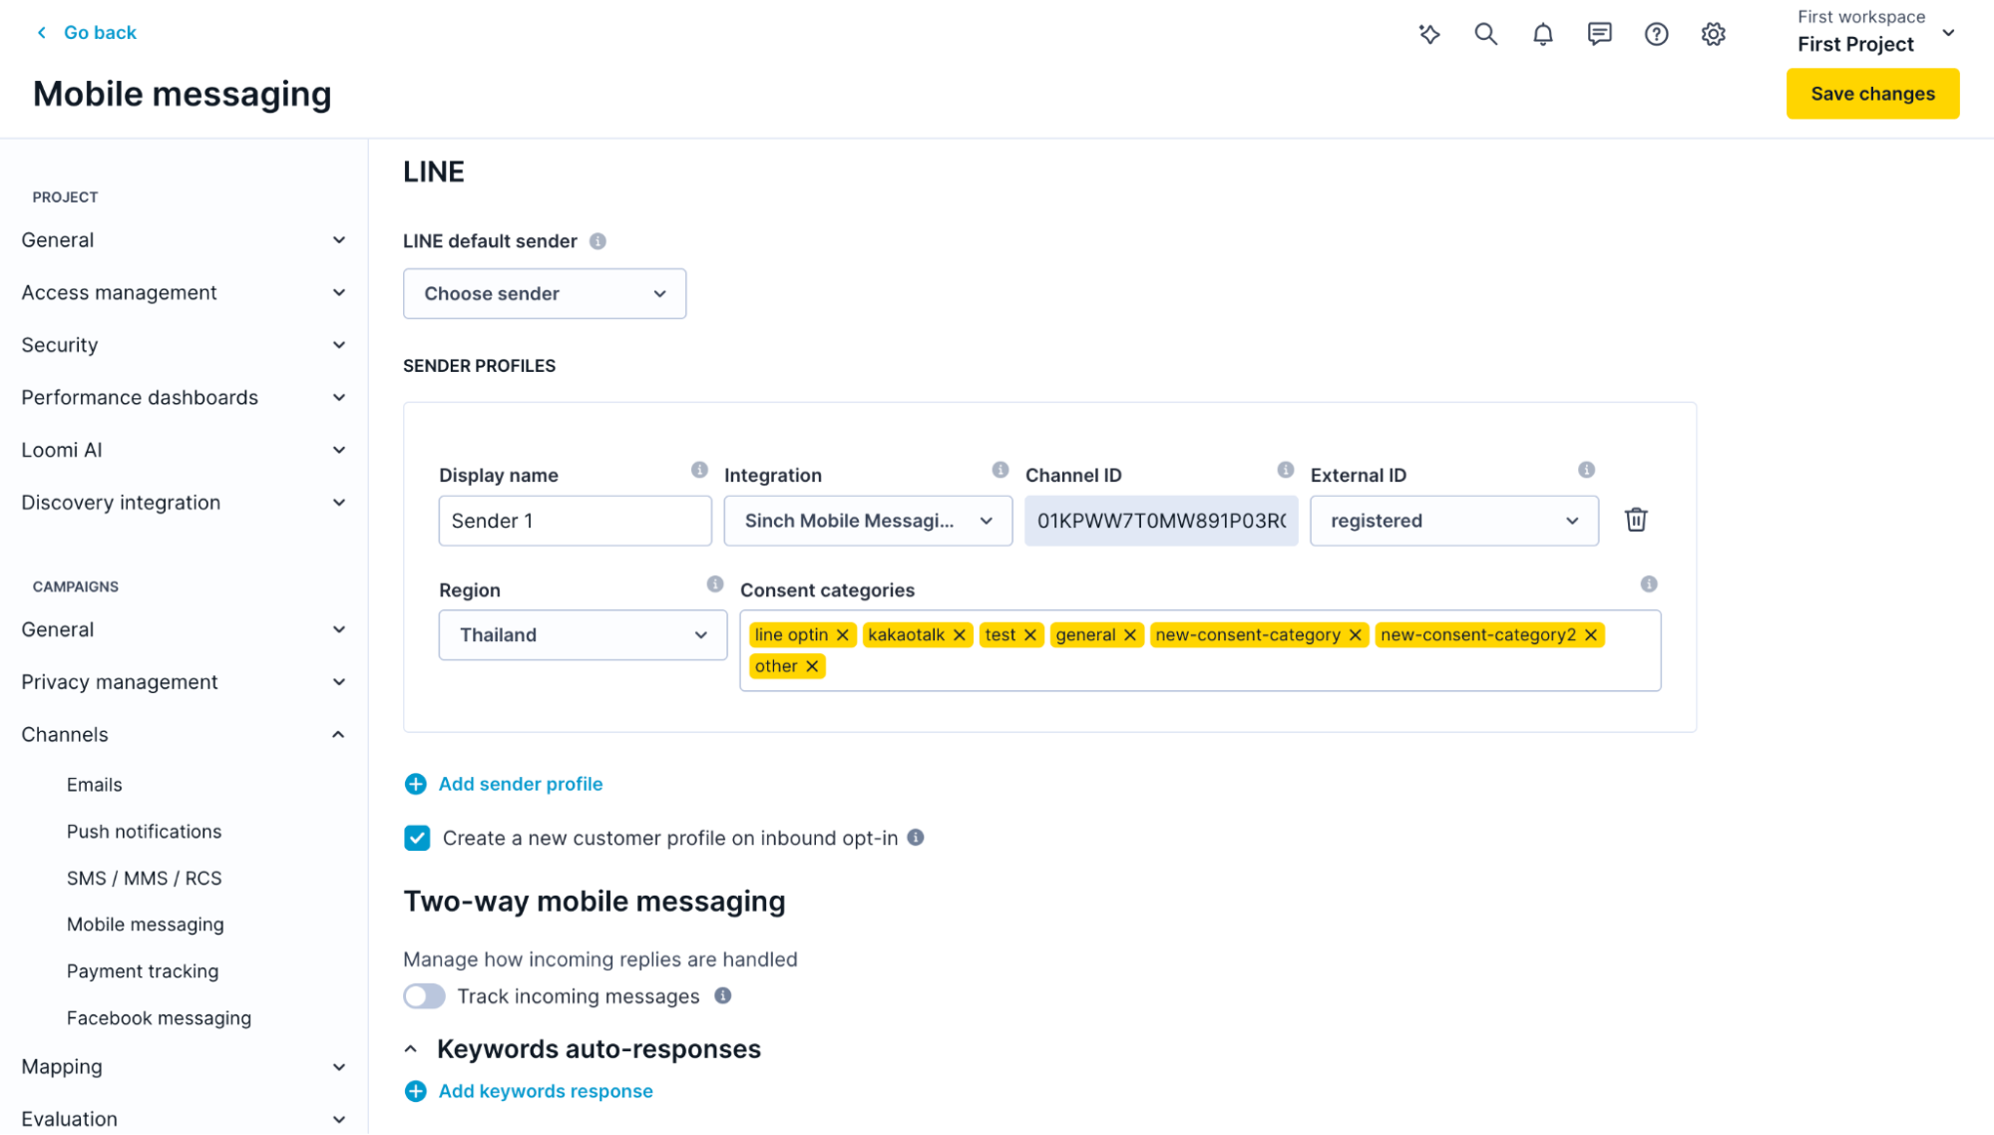Open the chat messages icon
The image size is (1994, 1135).
coord(1599,34)
